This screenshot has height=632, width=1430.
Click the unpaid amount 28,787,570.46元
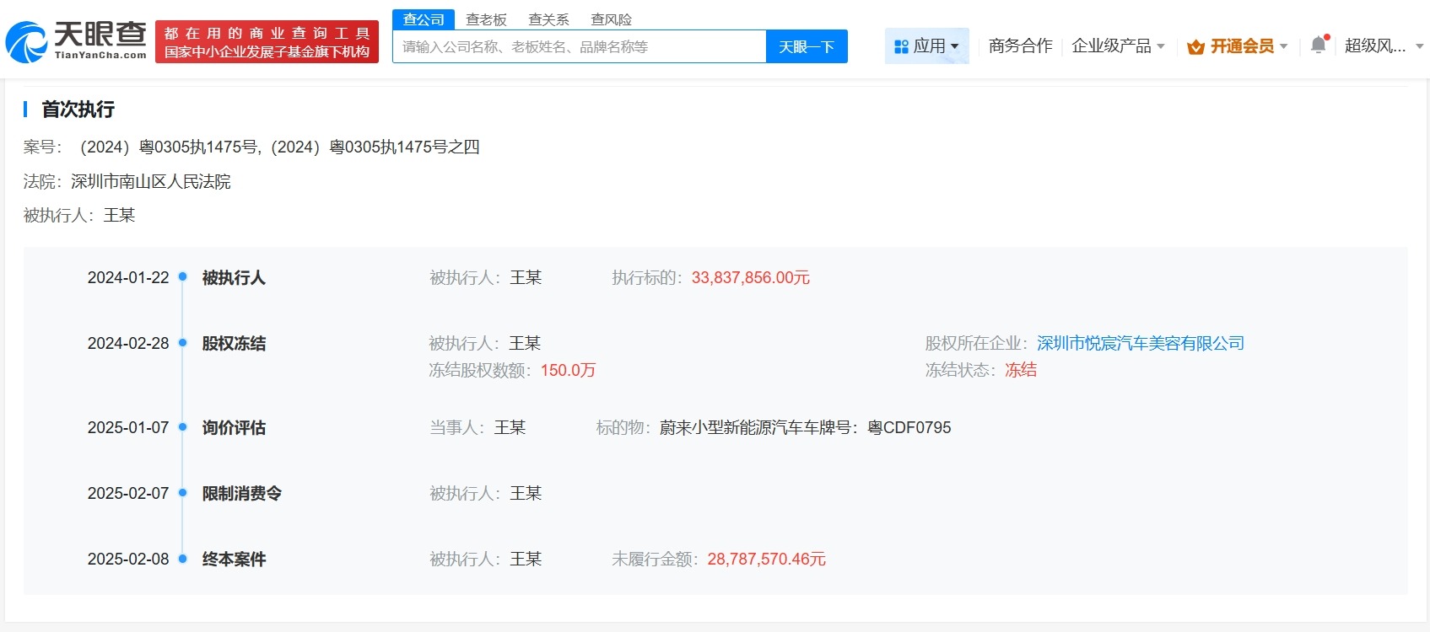767,559
